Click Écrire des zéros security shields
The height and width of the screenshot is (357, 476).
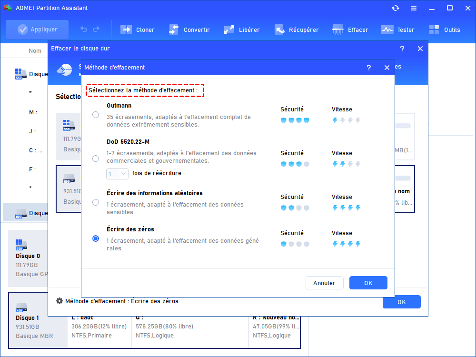coord(295,244)
